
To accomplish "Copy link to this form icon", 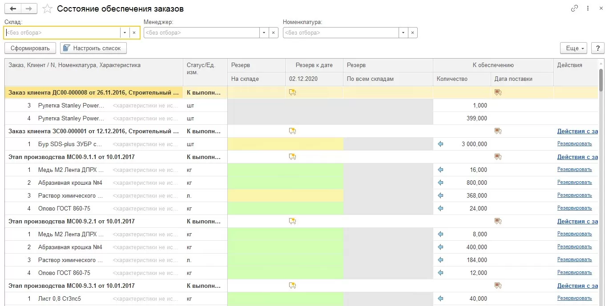I will 574,9.
